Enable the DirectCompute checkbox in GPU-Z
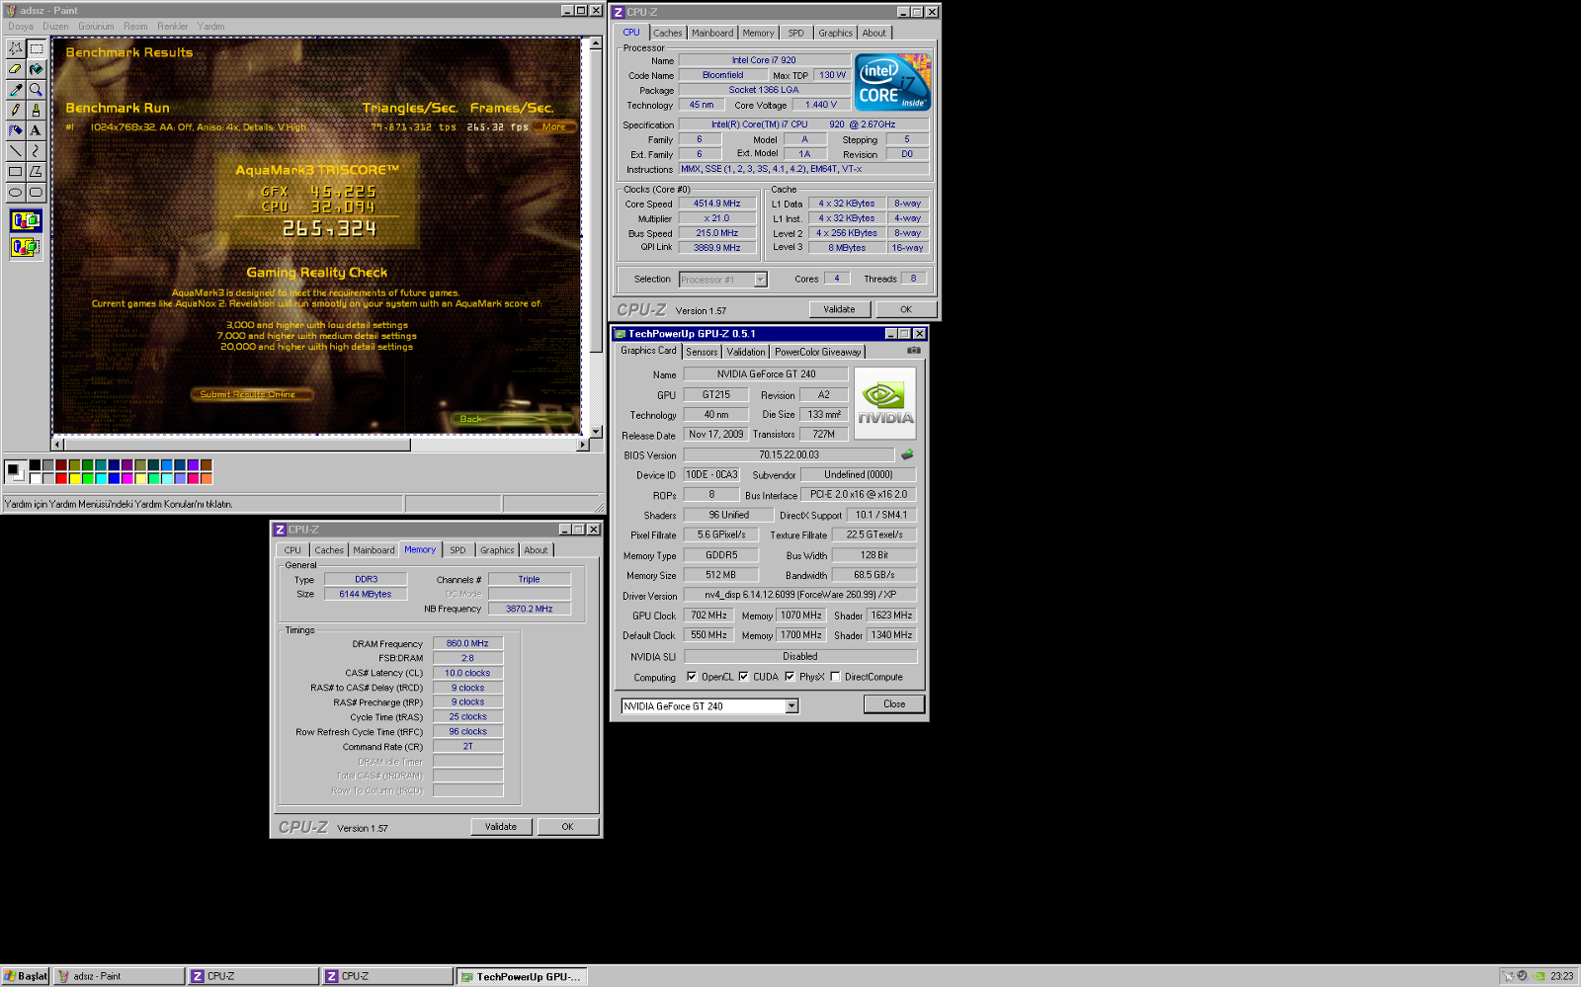1581x987 pixels. pos(835,677)
